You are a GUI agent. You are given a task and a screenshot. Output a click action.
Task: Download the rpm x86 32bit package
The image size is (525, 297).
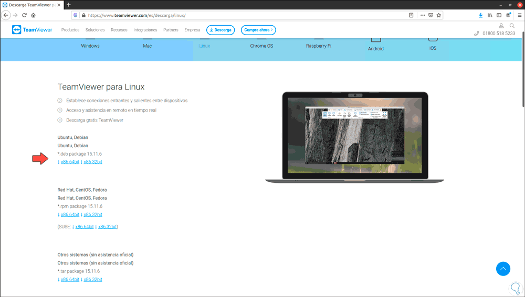pyautogui.click(x=93, y=214)
